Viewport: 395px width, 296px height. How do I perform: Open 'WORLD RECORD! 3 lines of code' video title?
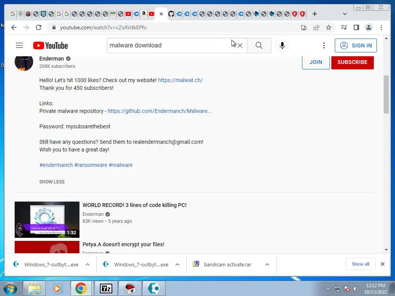pyautogui.click(x=135, y=205)
